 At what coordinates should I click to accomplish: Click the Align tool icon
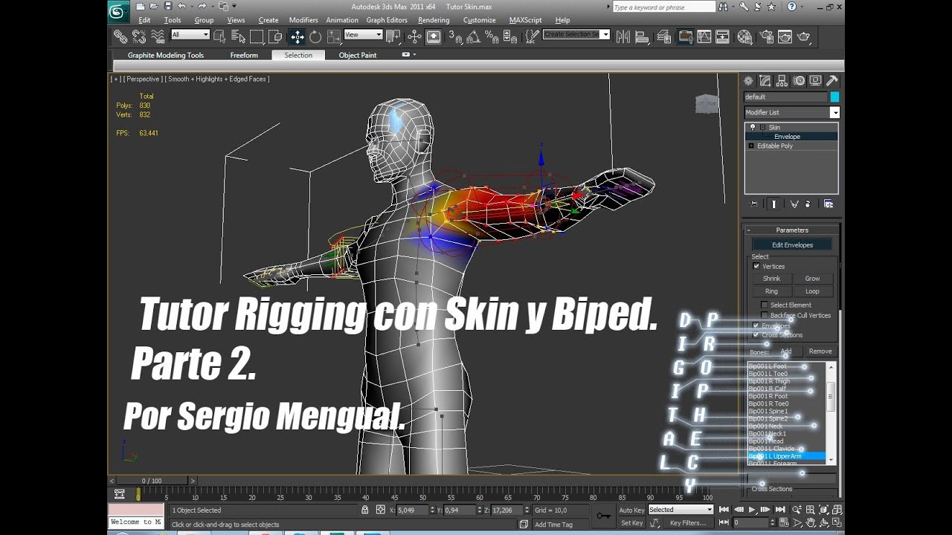(x=642, y=36)
